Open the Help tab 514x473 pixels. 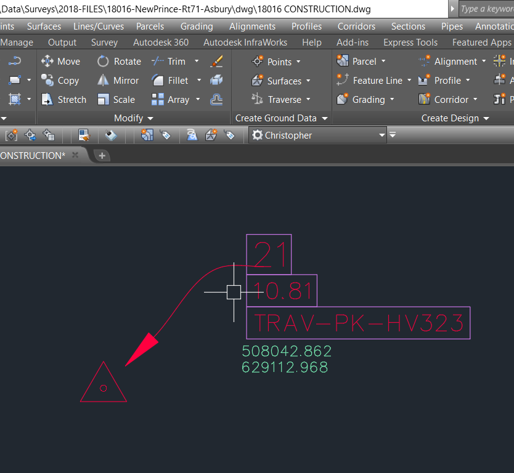(x=312, y=42)
